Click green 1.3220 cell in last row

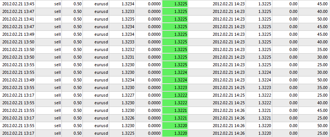point(175,133)
